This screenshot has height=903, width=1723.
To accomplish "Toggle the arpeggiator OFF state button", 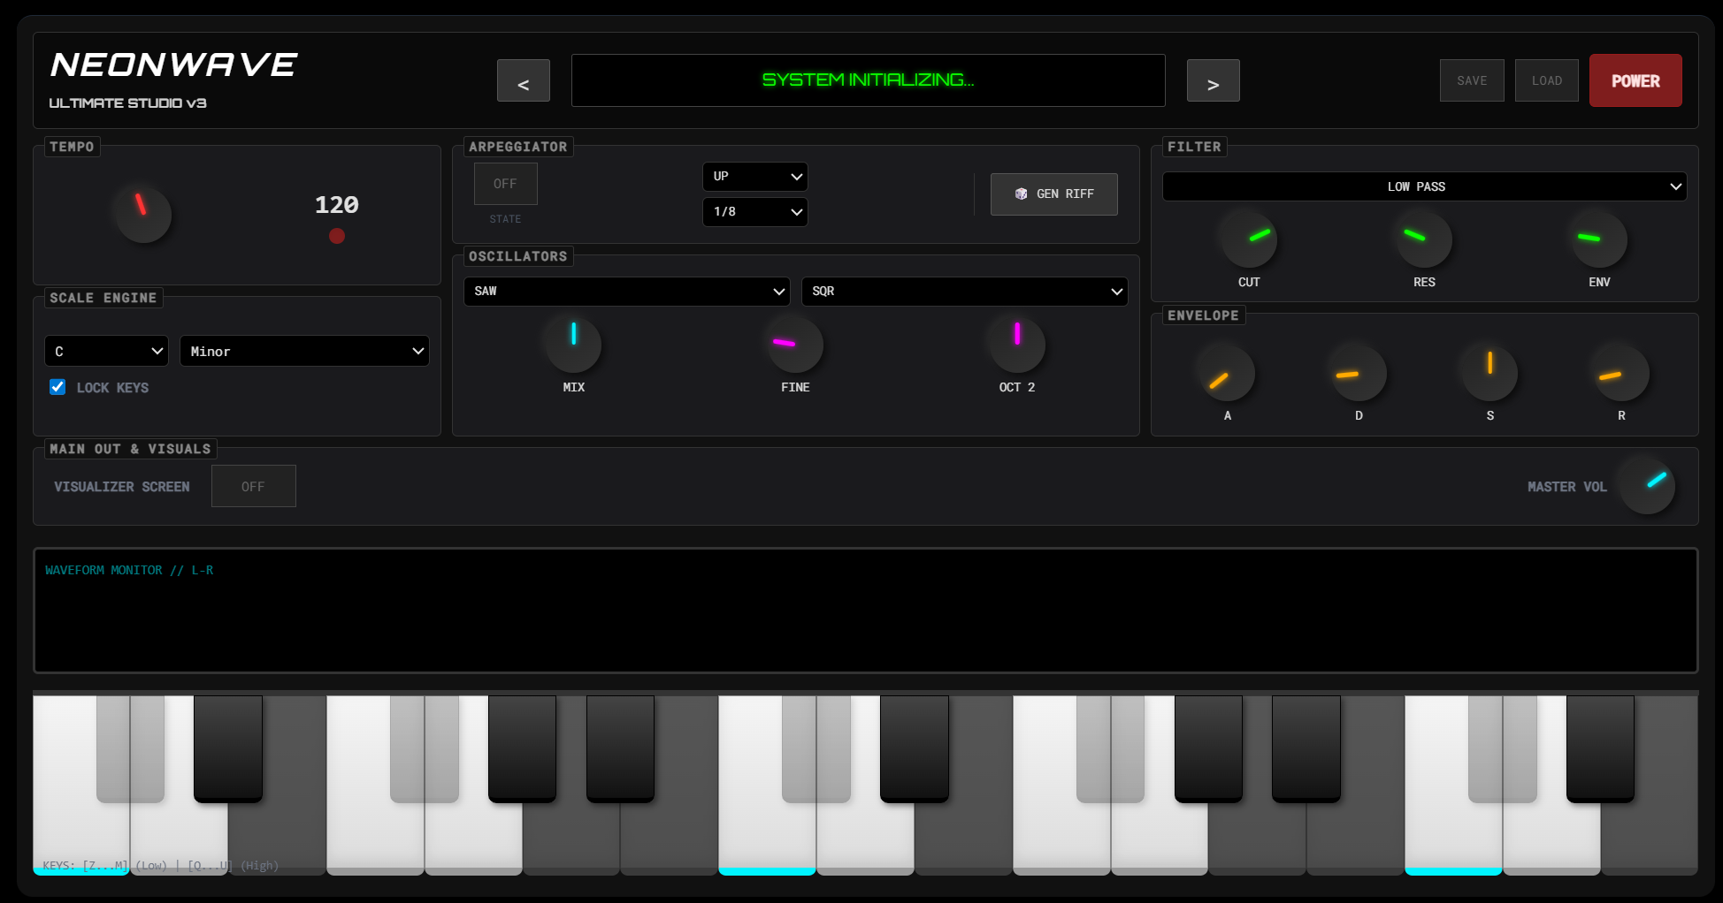I will (x=505, y=184).
